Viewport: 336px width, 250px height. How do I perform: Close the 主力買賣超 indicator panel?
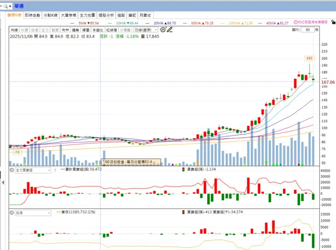pyautogui.click(x=12, y=170)
